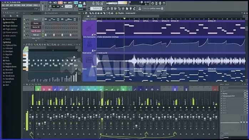Click the zoom magnifier in Piano roll toolbar

click(52, 45)
